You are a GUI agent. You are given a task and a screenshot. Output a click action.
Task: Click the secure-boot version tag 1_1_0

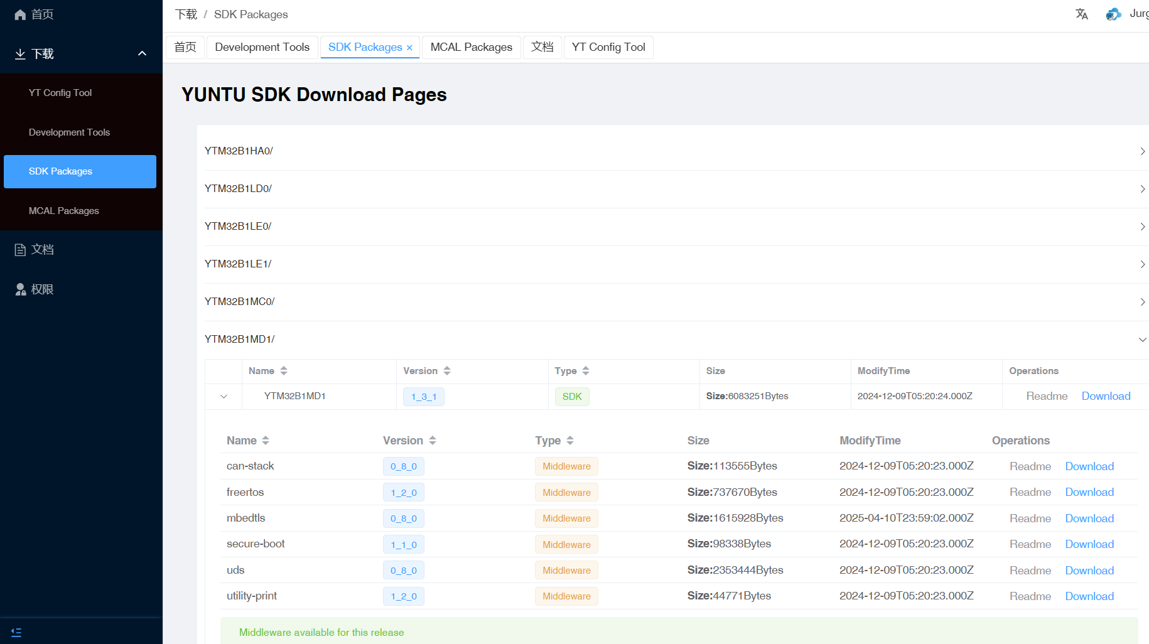tap(404, 545)
